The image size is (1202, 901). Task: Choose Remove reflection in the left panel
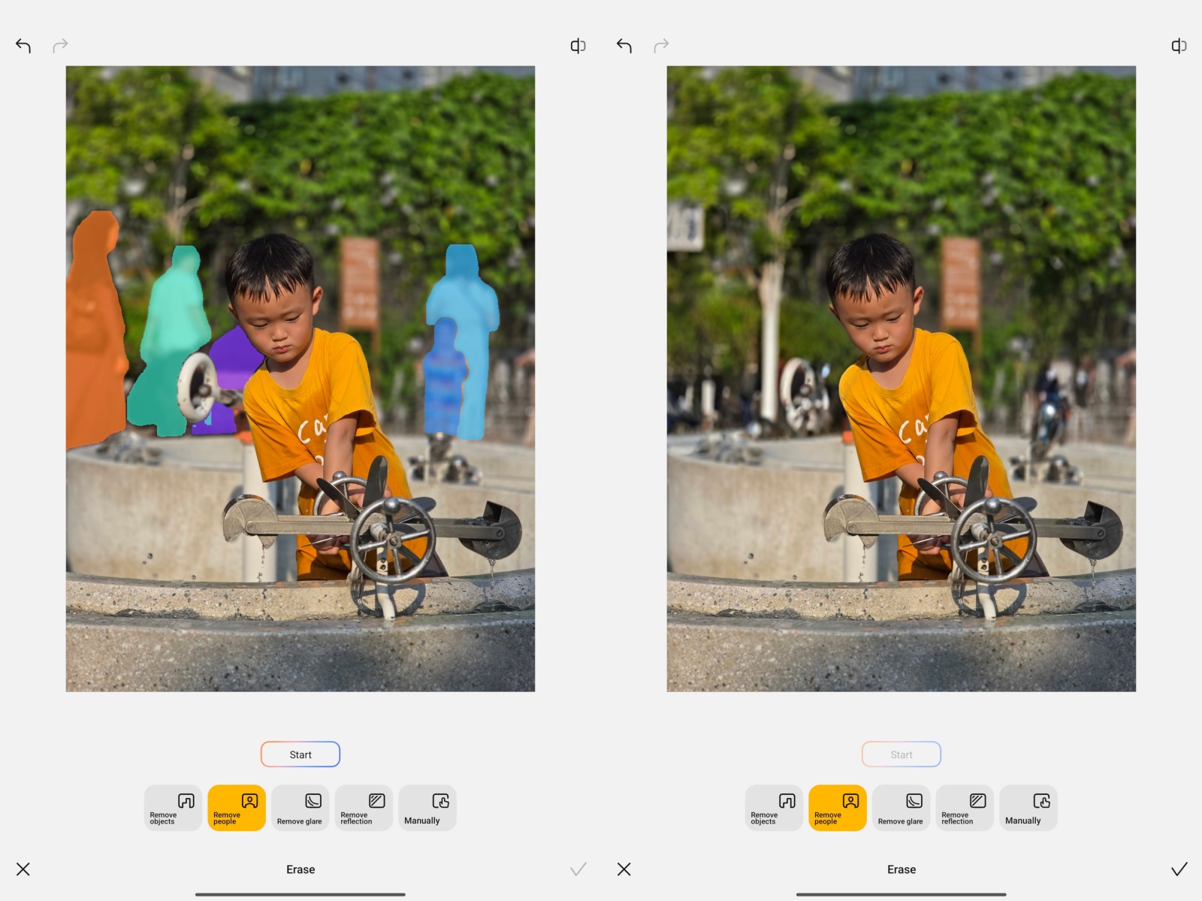(364, 808)
